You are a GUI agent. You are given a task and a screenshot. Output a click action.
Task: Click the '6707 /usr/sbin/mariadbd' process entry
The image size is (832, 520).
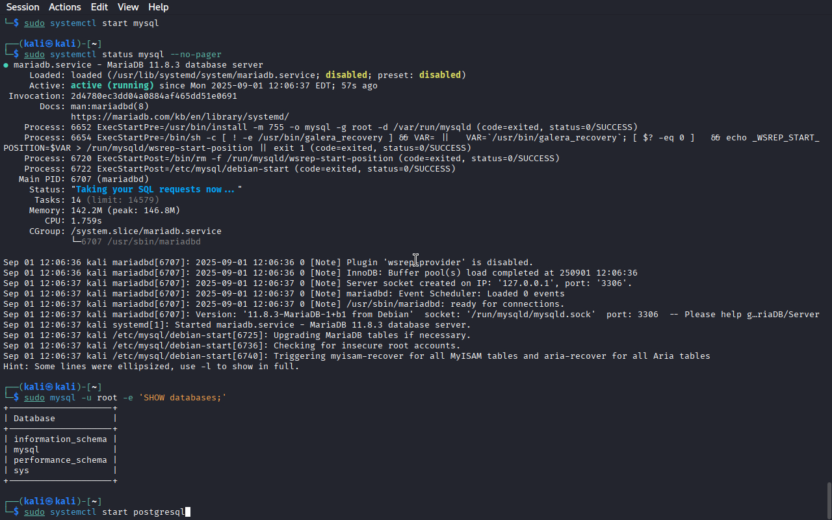point(141,242)
